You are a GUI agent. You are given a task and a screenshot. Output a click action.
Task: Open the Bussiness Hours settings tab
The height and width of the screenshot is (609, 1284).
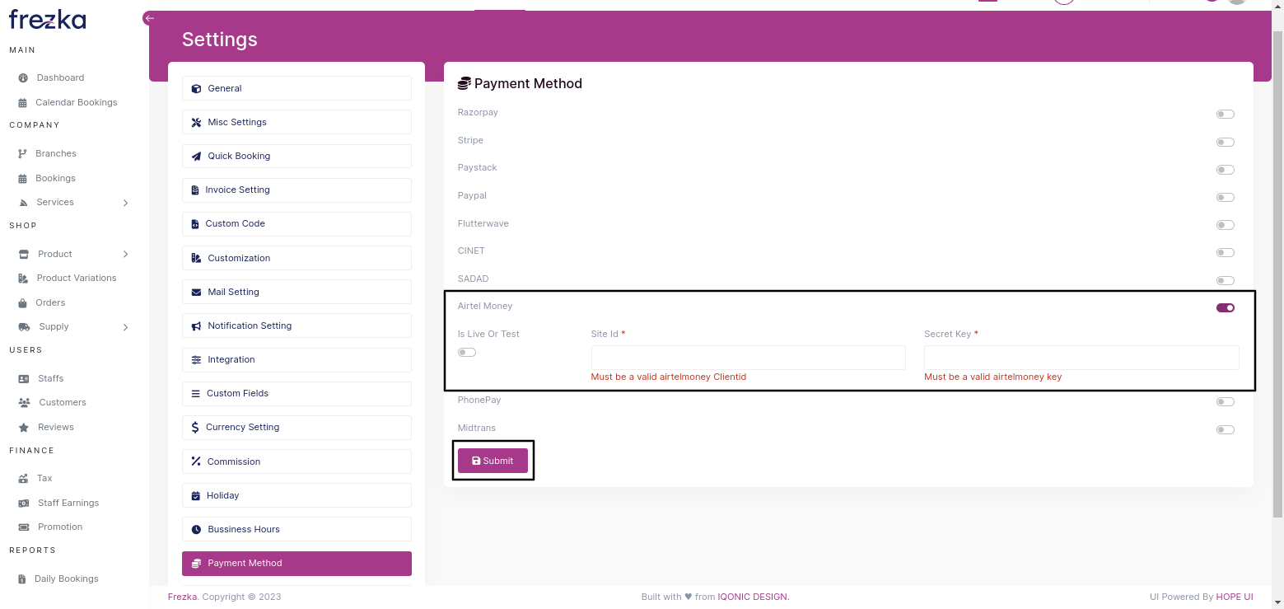[x=296, y=529]
